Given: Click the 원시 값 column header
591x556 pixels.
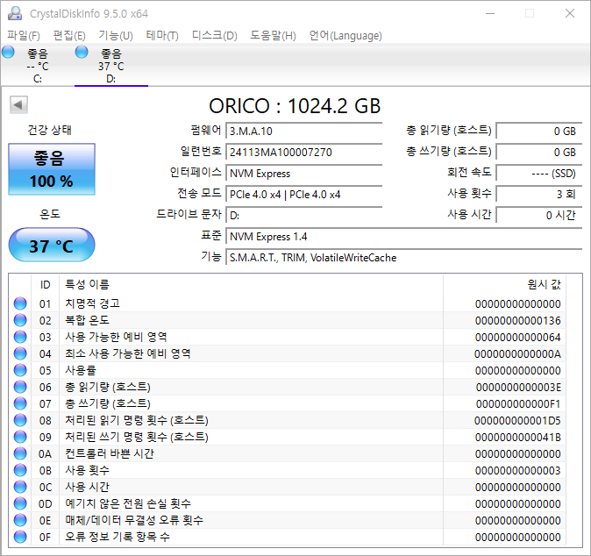Looking at the screenshot, I should [504, 285].
